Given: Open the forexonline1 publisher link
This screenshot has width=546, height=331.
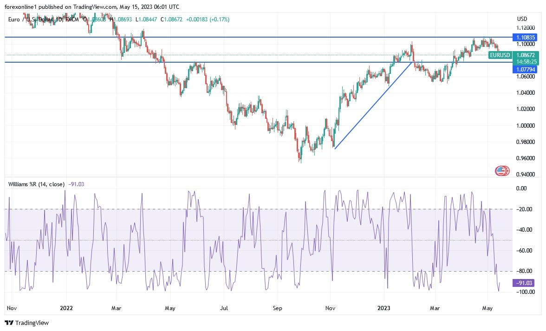Looking at the screenshot, I should point(19,7).
